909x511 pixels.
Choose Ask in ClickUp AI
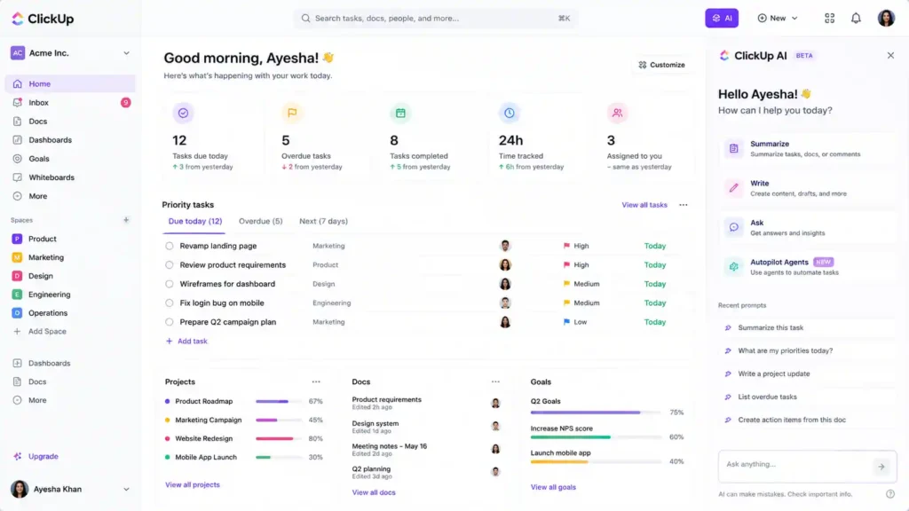(x=806, y=228)
